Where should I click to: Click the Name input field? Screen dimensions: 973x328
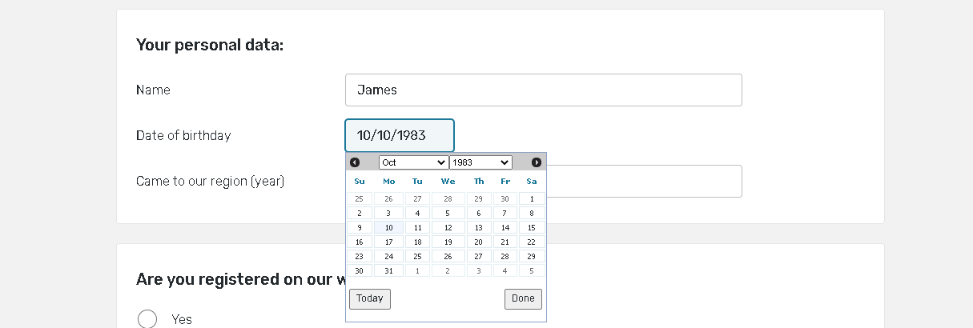click(543, 90)
